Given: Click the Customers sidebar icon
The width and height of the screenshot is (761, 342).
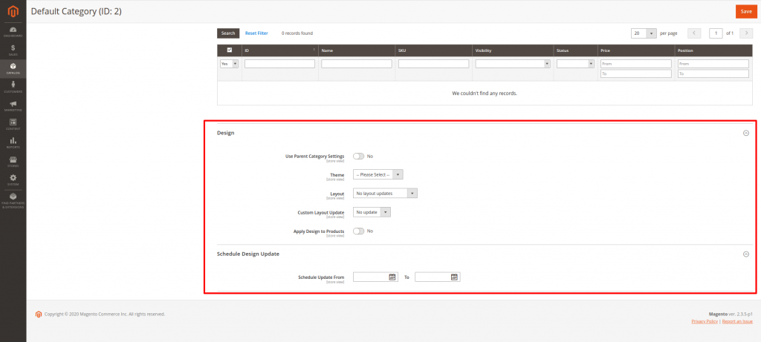Looking at the screenshot, I should coord(13,87).
